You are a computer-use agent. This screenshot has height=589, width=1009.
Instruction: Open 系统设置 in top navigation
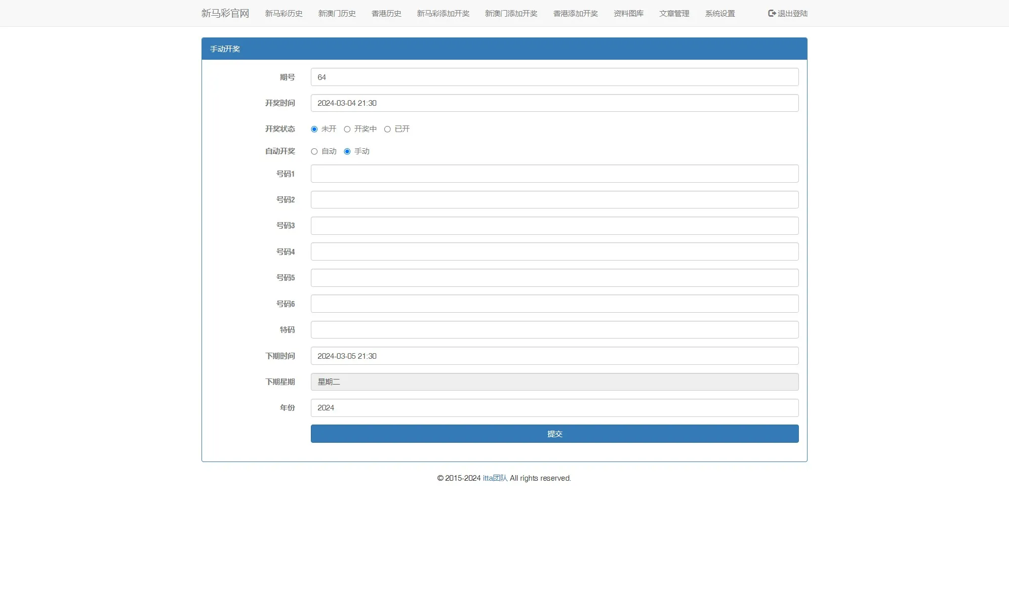point(719,14)
